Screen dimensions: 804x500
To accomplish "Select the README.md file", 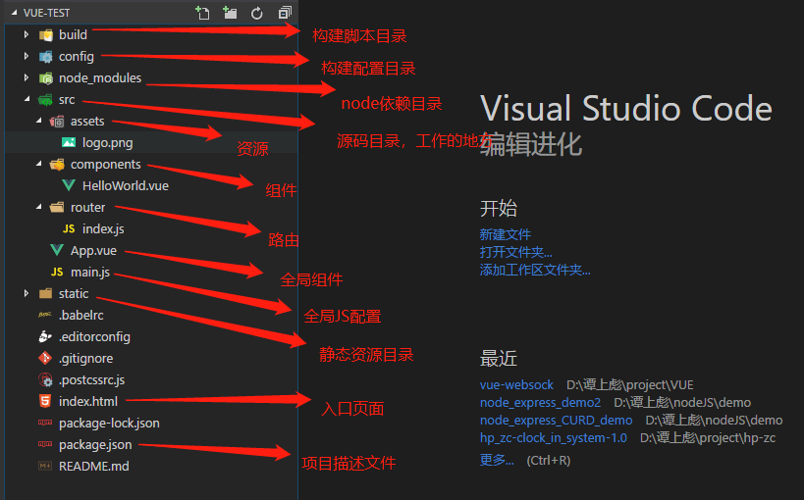I will click(93, 466).
